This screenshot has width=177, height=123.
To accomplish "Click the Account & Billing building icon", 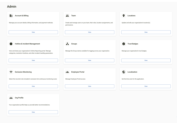I will (11, 16).
